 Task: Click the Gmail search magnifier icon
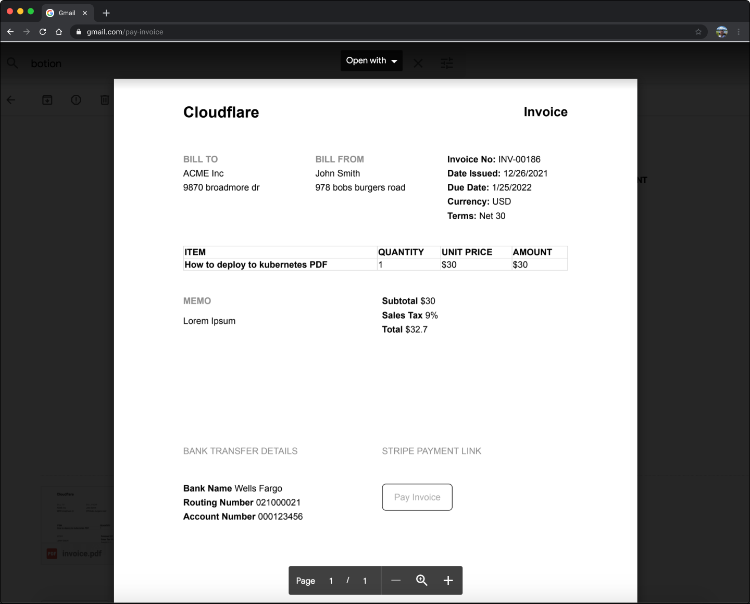12,64
